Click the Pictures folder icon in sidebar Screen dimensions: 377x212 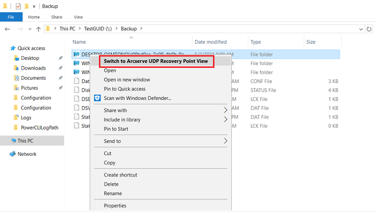(16, 88)
